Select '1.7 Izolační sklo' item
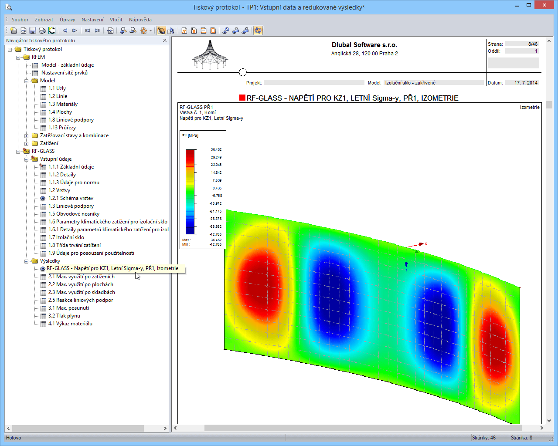Screen dimensions: 558x446 pos(66,237)
